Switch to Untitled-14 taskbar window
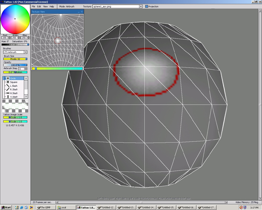The width and height of the screenshot is (262, 210). (147, 207)
